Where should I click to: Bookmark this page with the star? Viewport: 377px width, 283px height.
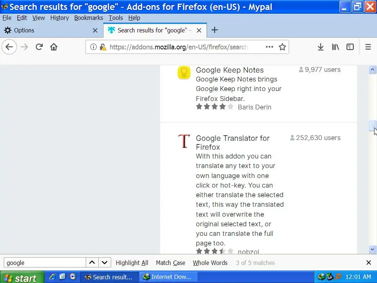pos(282,47)
